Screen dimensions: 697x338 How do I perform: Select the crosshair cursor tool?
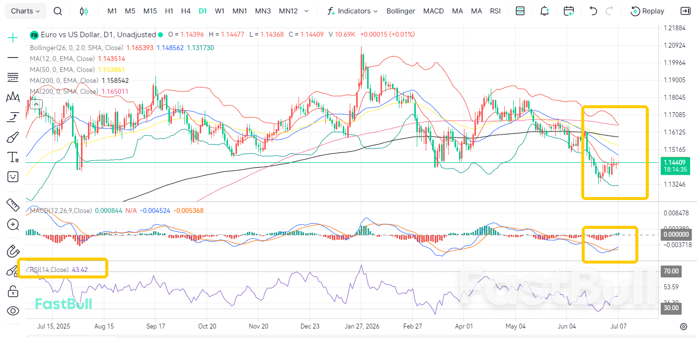point(13,37)
